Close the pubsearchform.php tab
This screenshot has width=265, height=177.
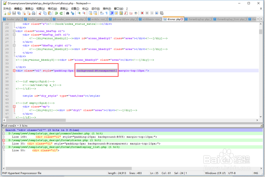pyautogui.click(x=136, y=19)
